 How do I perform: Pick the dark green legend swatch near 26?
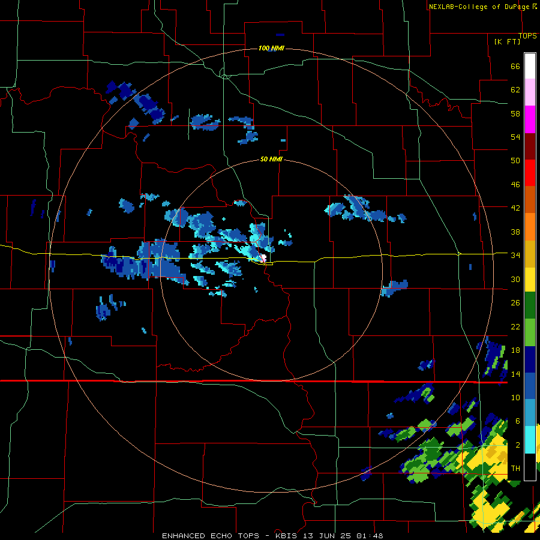(530, 305)
